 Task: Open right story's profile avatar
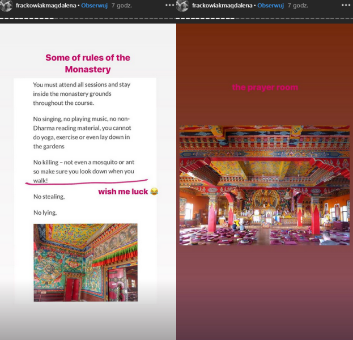(182, 6)
